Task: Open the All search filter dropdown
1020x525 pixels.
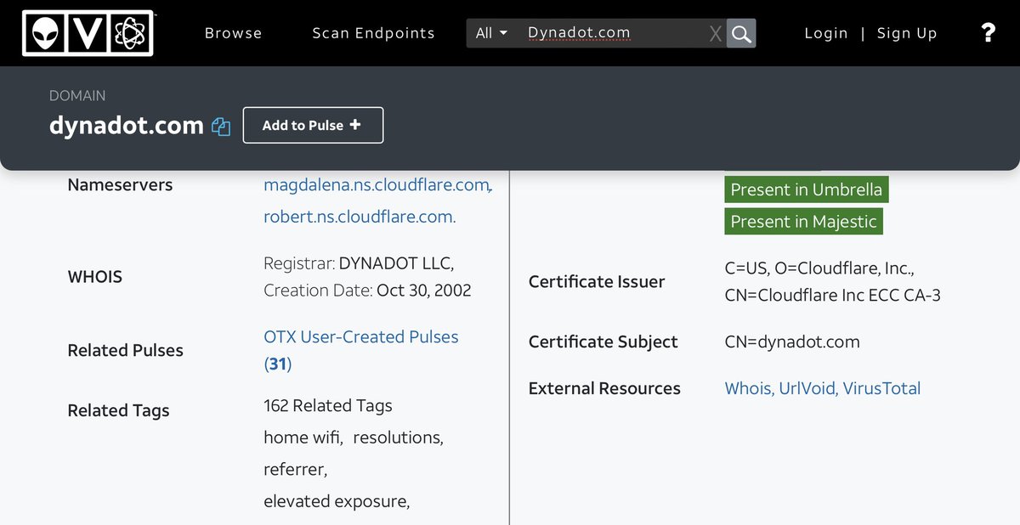Action: (491, 33)
